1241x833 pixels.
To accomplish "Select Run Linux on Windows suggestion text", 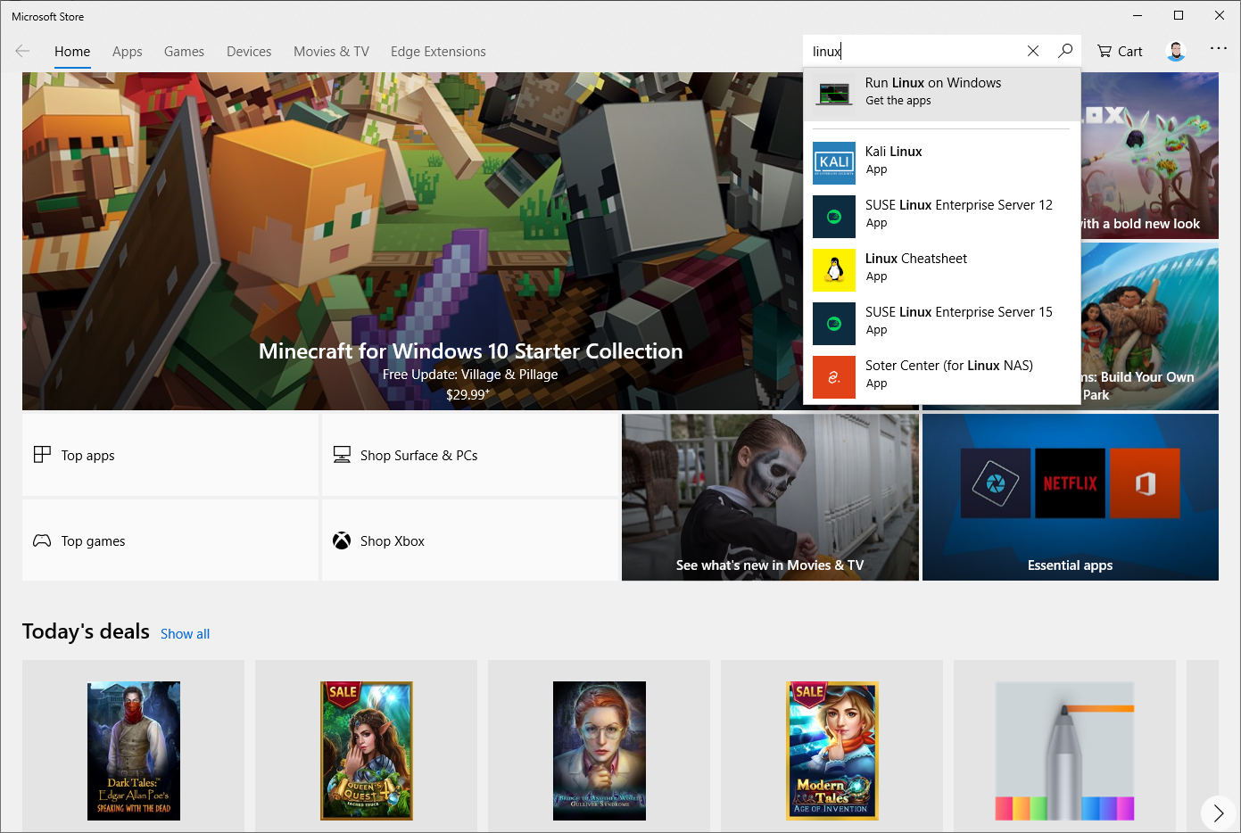I will [933, 83].
